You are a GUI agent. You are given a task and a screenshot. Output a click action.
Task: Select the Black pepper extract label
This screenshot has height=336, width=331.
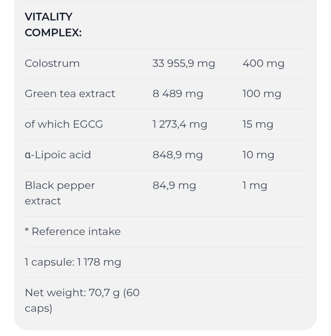pos(60,193)
